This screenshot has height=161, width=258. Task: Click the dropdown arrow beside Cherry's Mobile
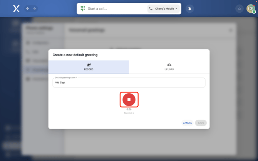pos(177,8)
